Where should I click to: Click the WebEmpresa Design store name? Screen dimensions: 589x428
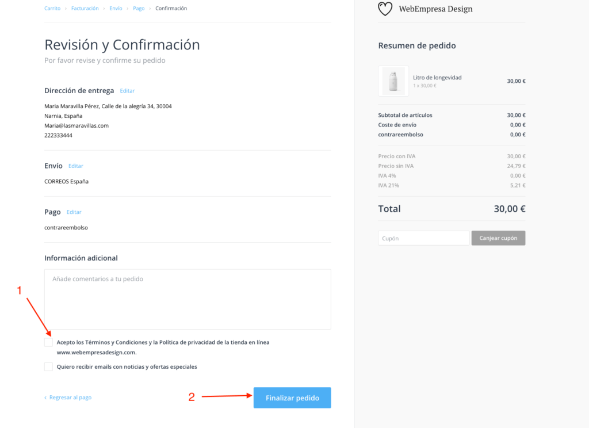(436, 9)
